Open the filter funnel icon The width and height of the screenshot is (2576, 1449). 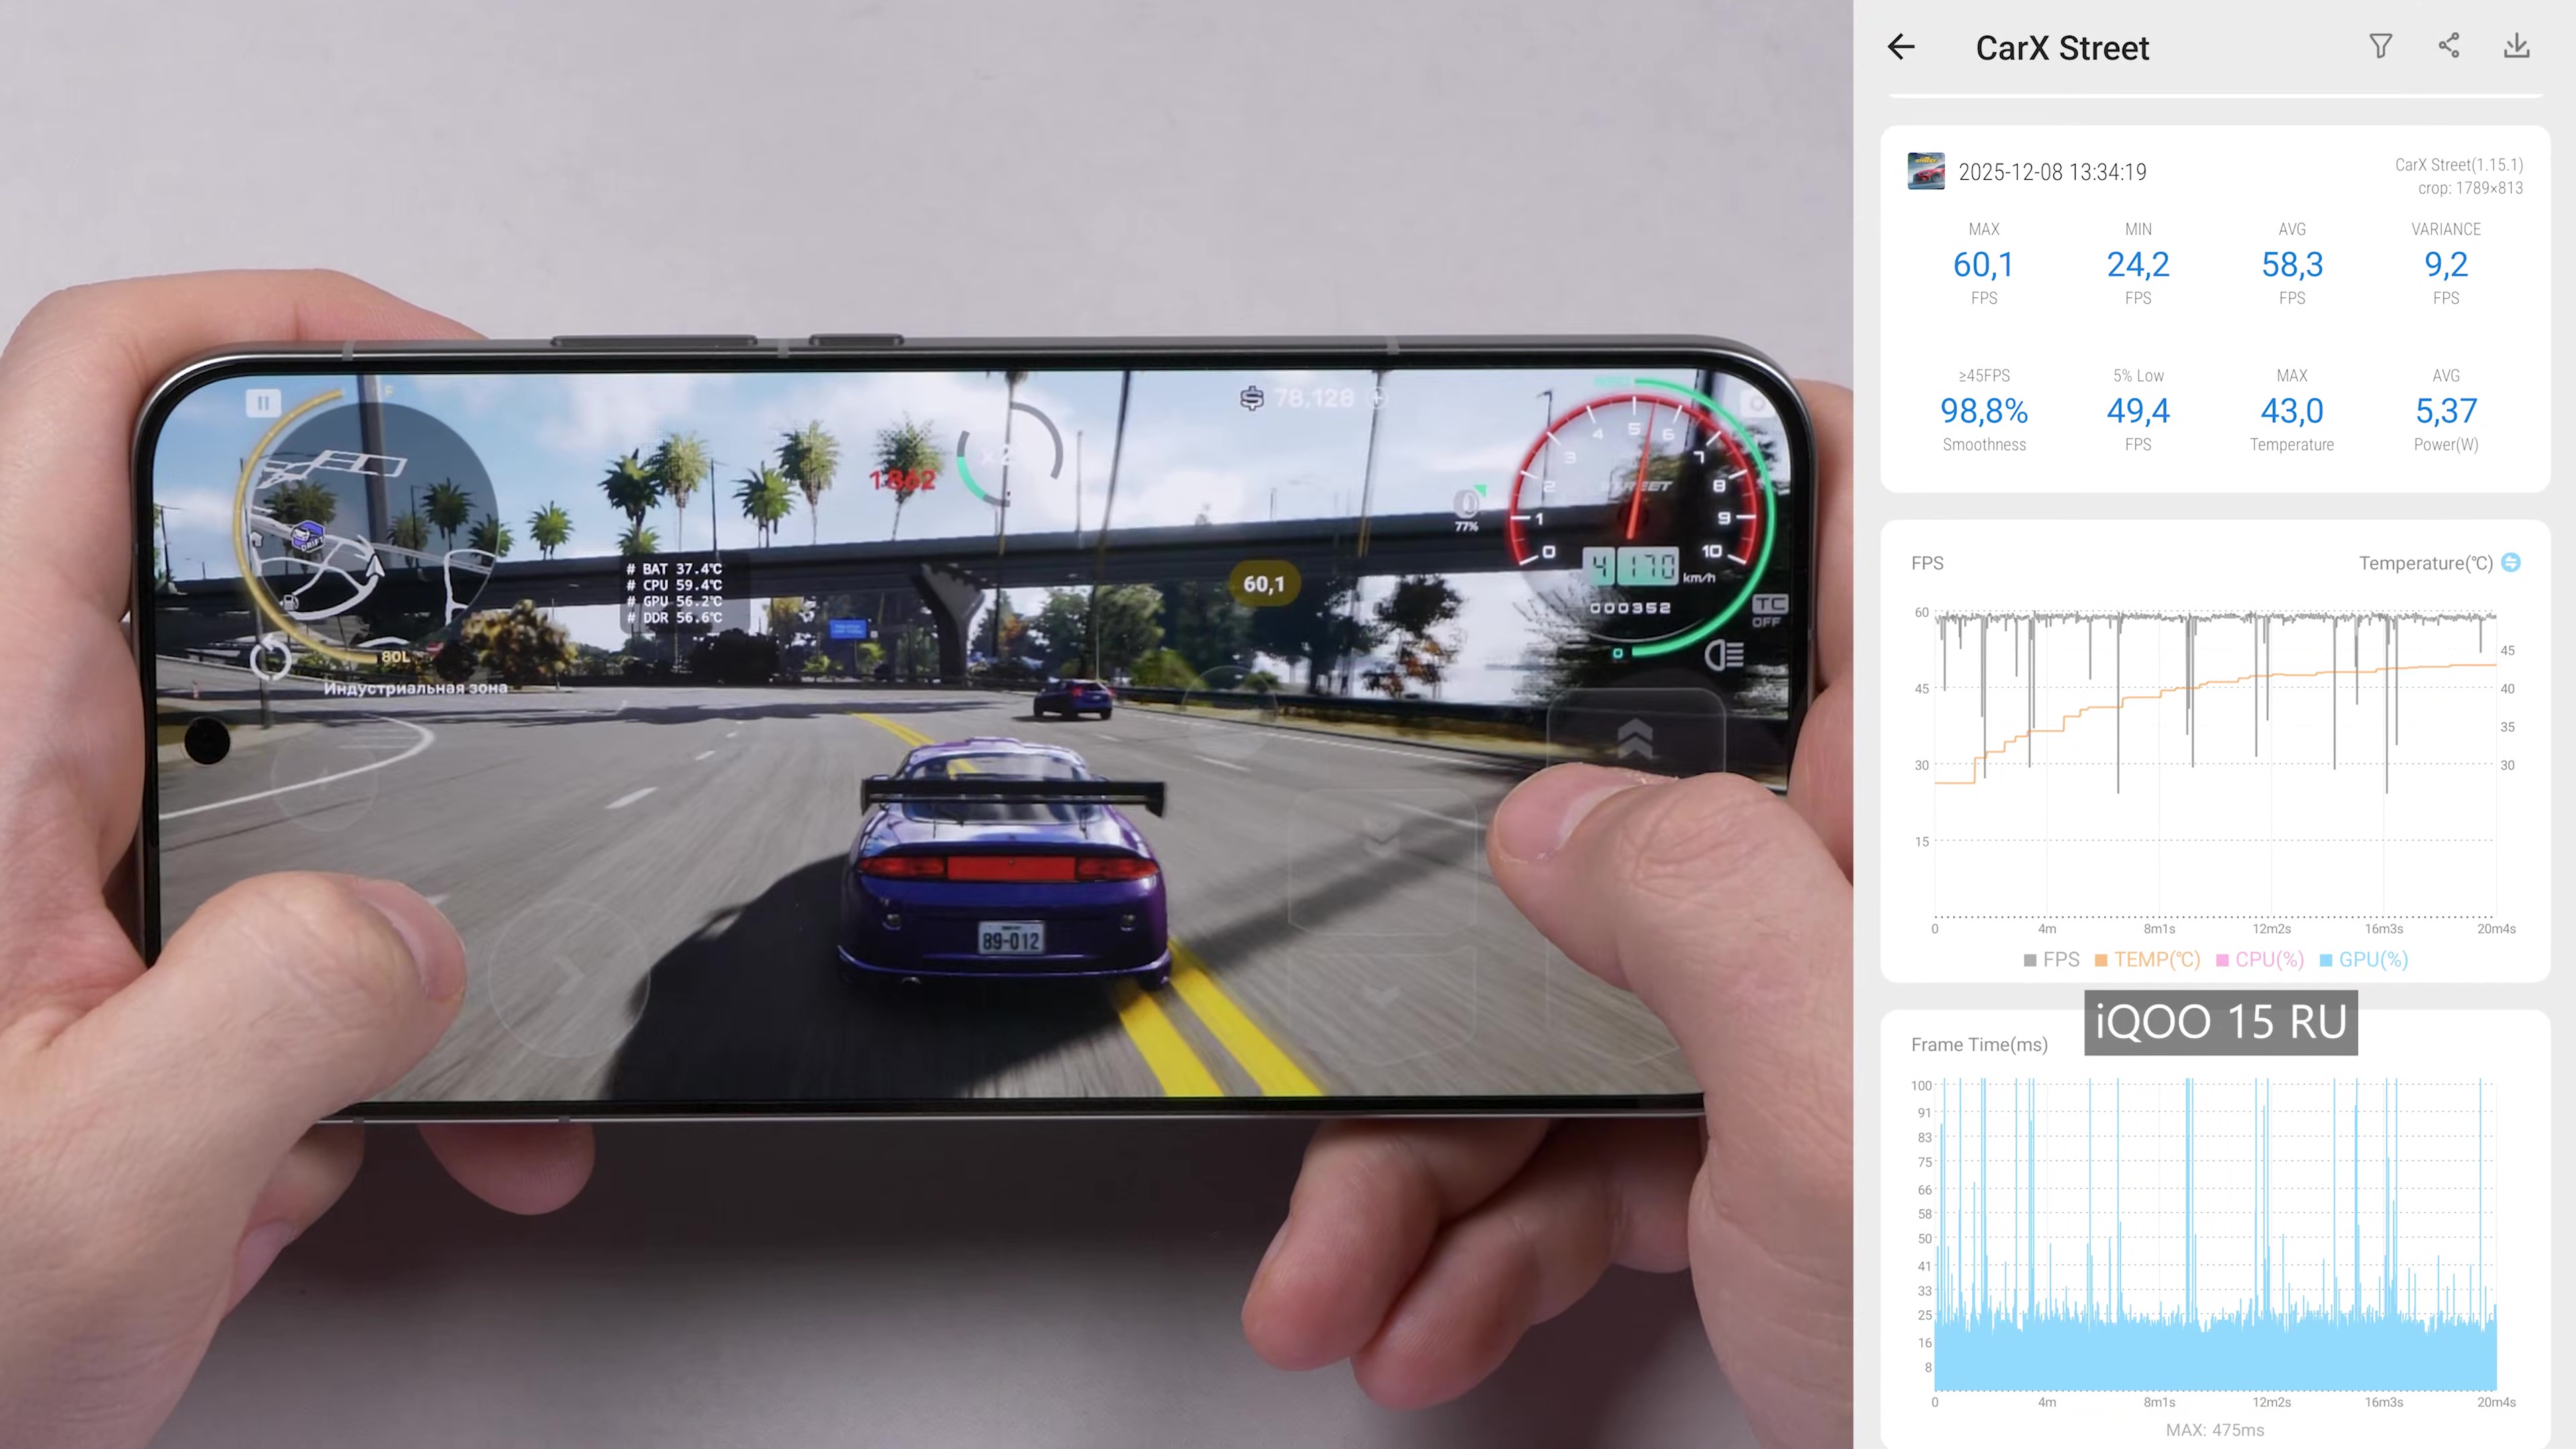coord(2380,46)
